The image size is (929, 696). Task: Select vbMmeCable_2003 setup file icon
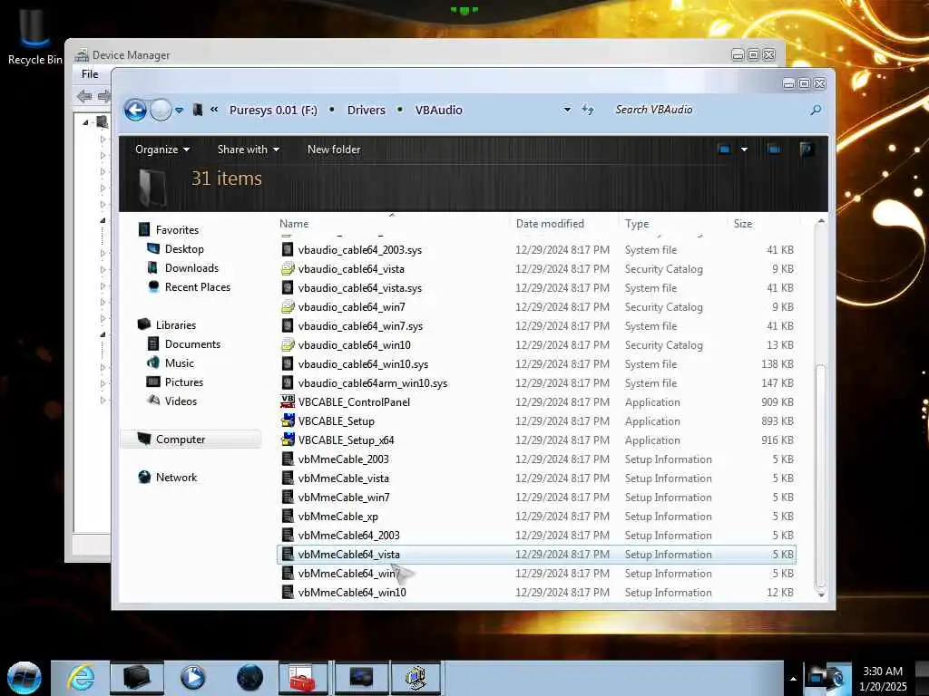tap(288, 459)
